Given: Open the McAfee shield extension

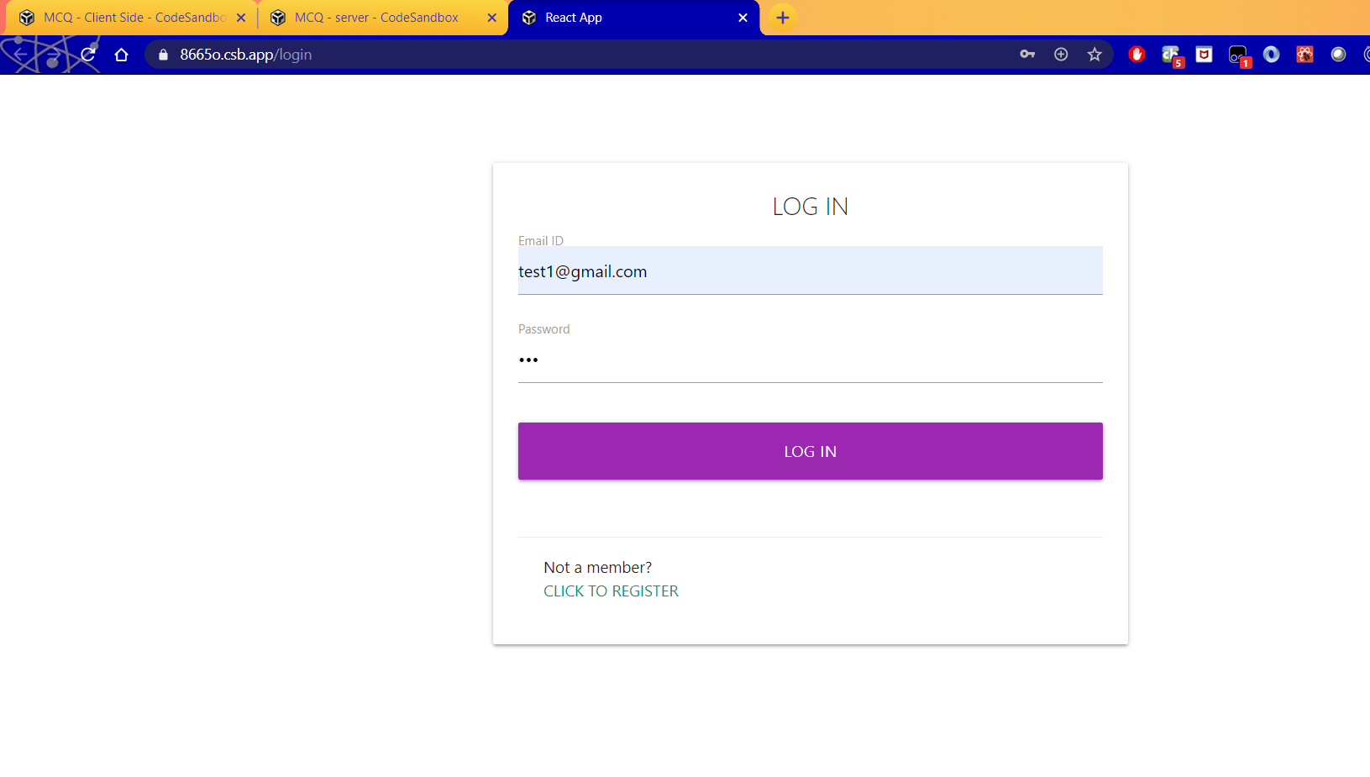Looking at the screenshot, I should [1204, 54].
